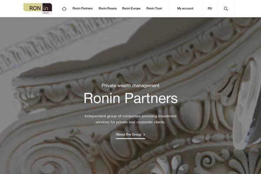Open the Ronin Partners menu item

pos(83,8)
